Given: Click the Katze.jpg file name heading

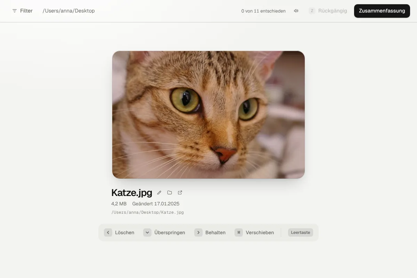Looking at the screenshot, I should 132,193.
